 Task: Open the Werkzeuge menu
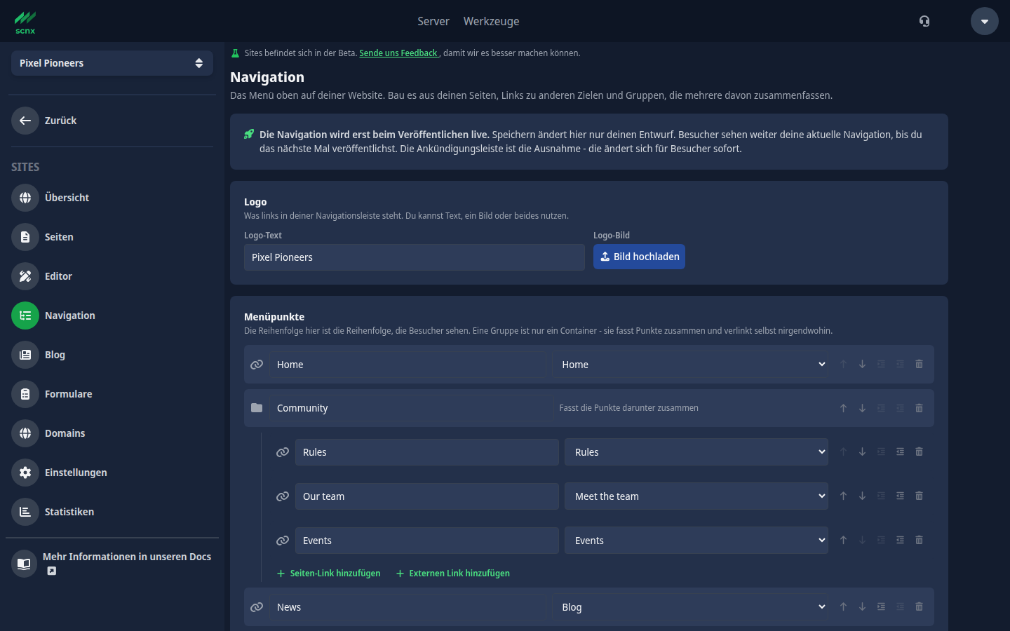[491, 21]
